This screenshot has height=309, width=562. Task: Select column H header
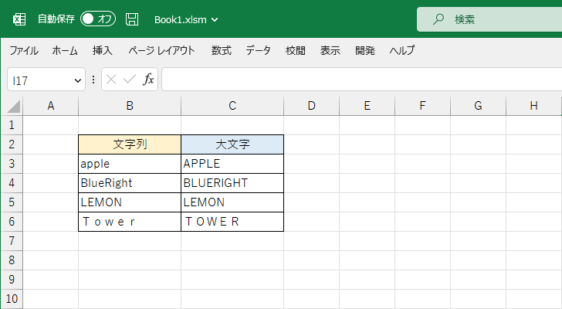point(533,106)
